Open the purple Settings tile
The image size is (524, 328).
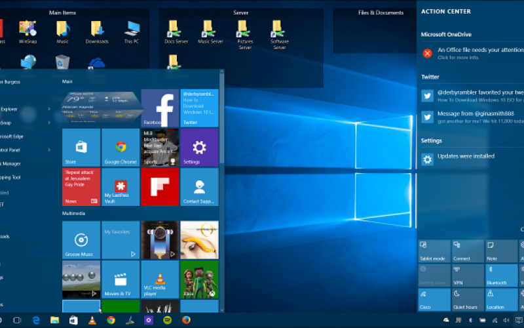(x=199, y=147)
